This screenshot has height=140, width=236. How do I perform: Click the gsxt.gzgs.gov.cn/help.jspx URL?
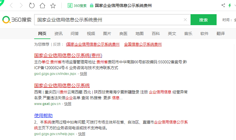pyautogui.click(x=54, y=134)
